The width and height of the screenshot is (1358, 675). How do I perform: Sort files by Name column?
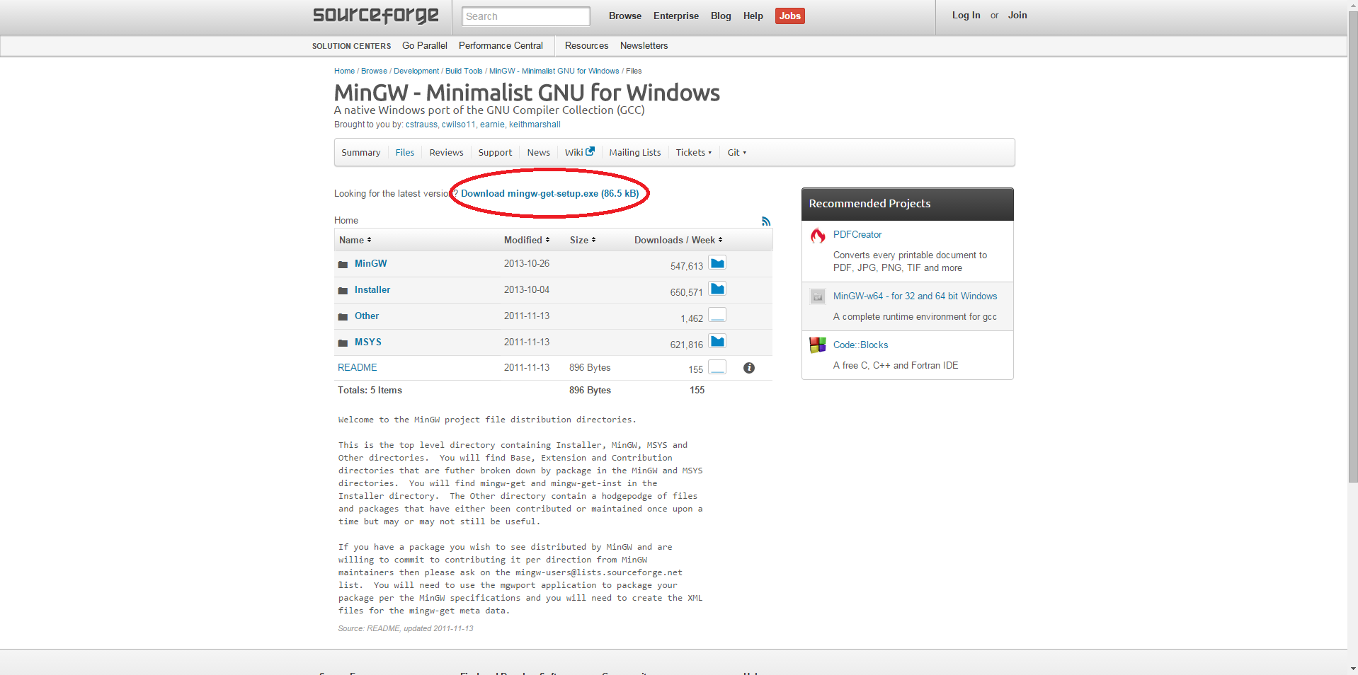click(355, 240)
